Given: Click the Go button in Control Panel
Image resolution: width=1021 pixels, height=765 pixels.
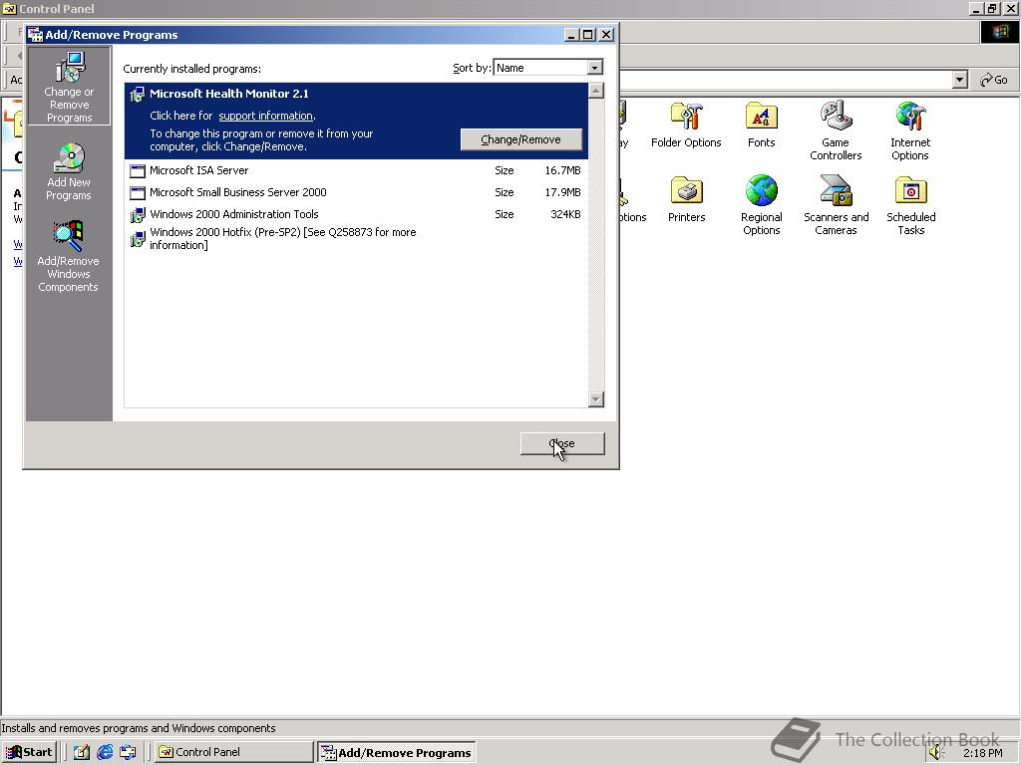Looking at the screenshot, I should (994, 80).
